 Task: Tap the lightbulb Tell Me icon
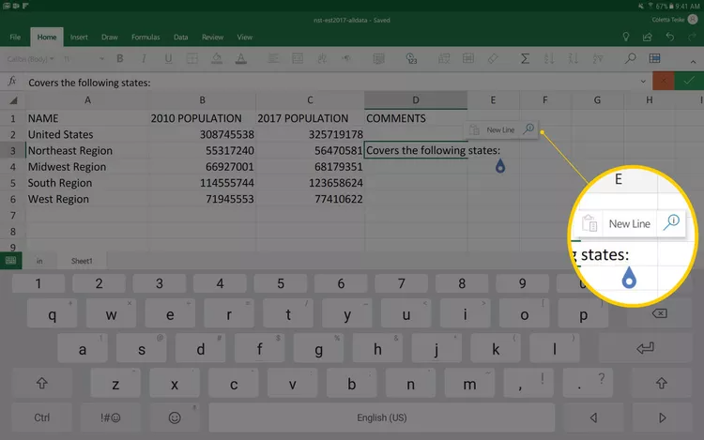[626, 38]
